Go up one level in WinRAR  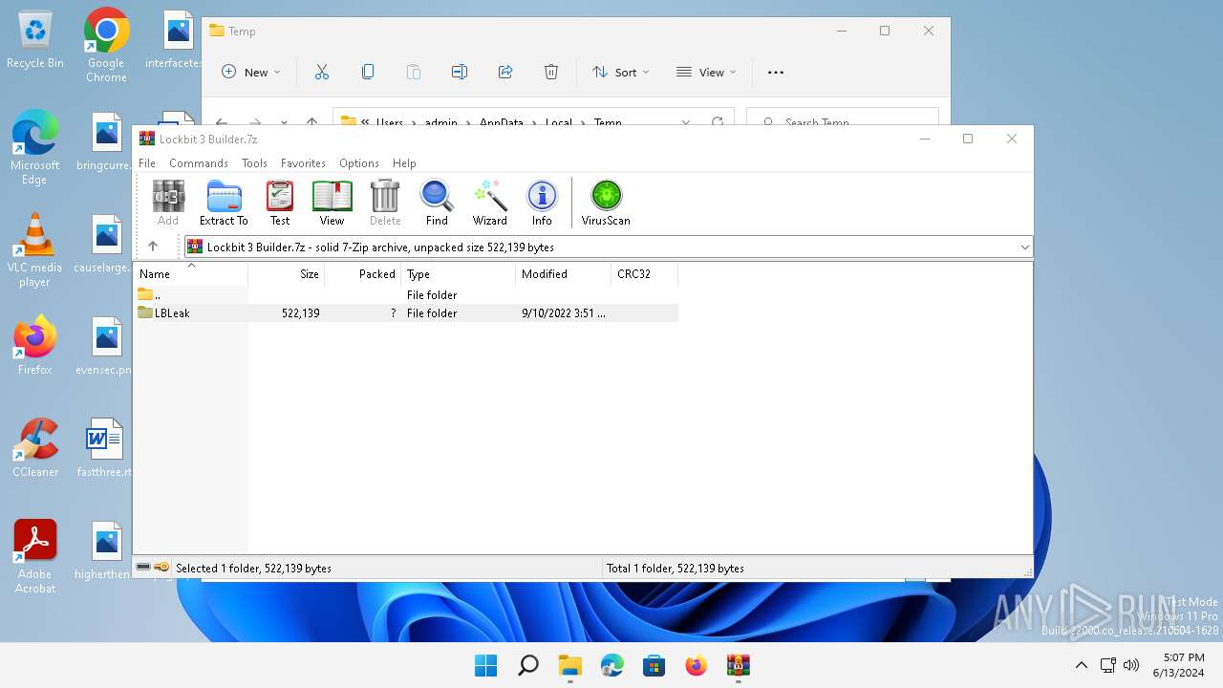point(153,247)
